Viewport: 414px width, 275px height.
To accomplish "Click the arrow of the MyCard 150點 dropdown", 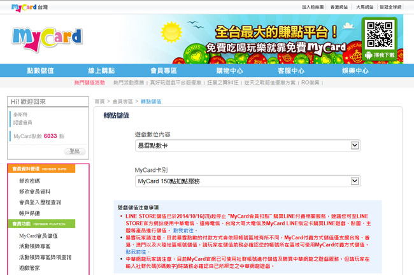I will point(355,181).
